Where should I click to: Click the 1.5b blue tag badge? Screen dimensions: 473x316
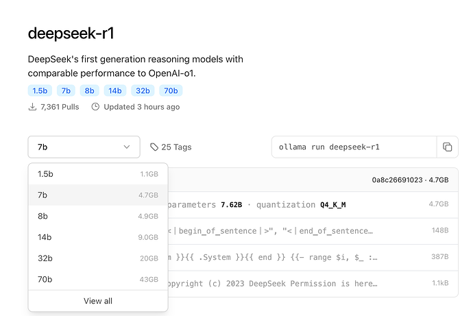(x=40, y=90)
